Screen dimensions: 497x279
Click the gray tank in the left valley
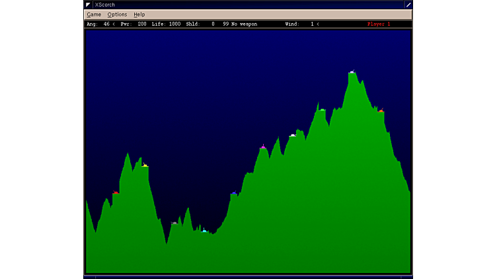coord(174,223)
